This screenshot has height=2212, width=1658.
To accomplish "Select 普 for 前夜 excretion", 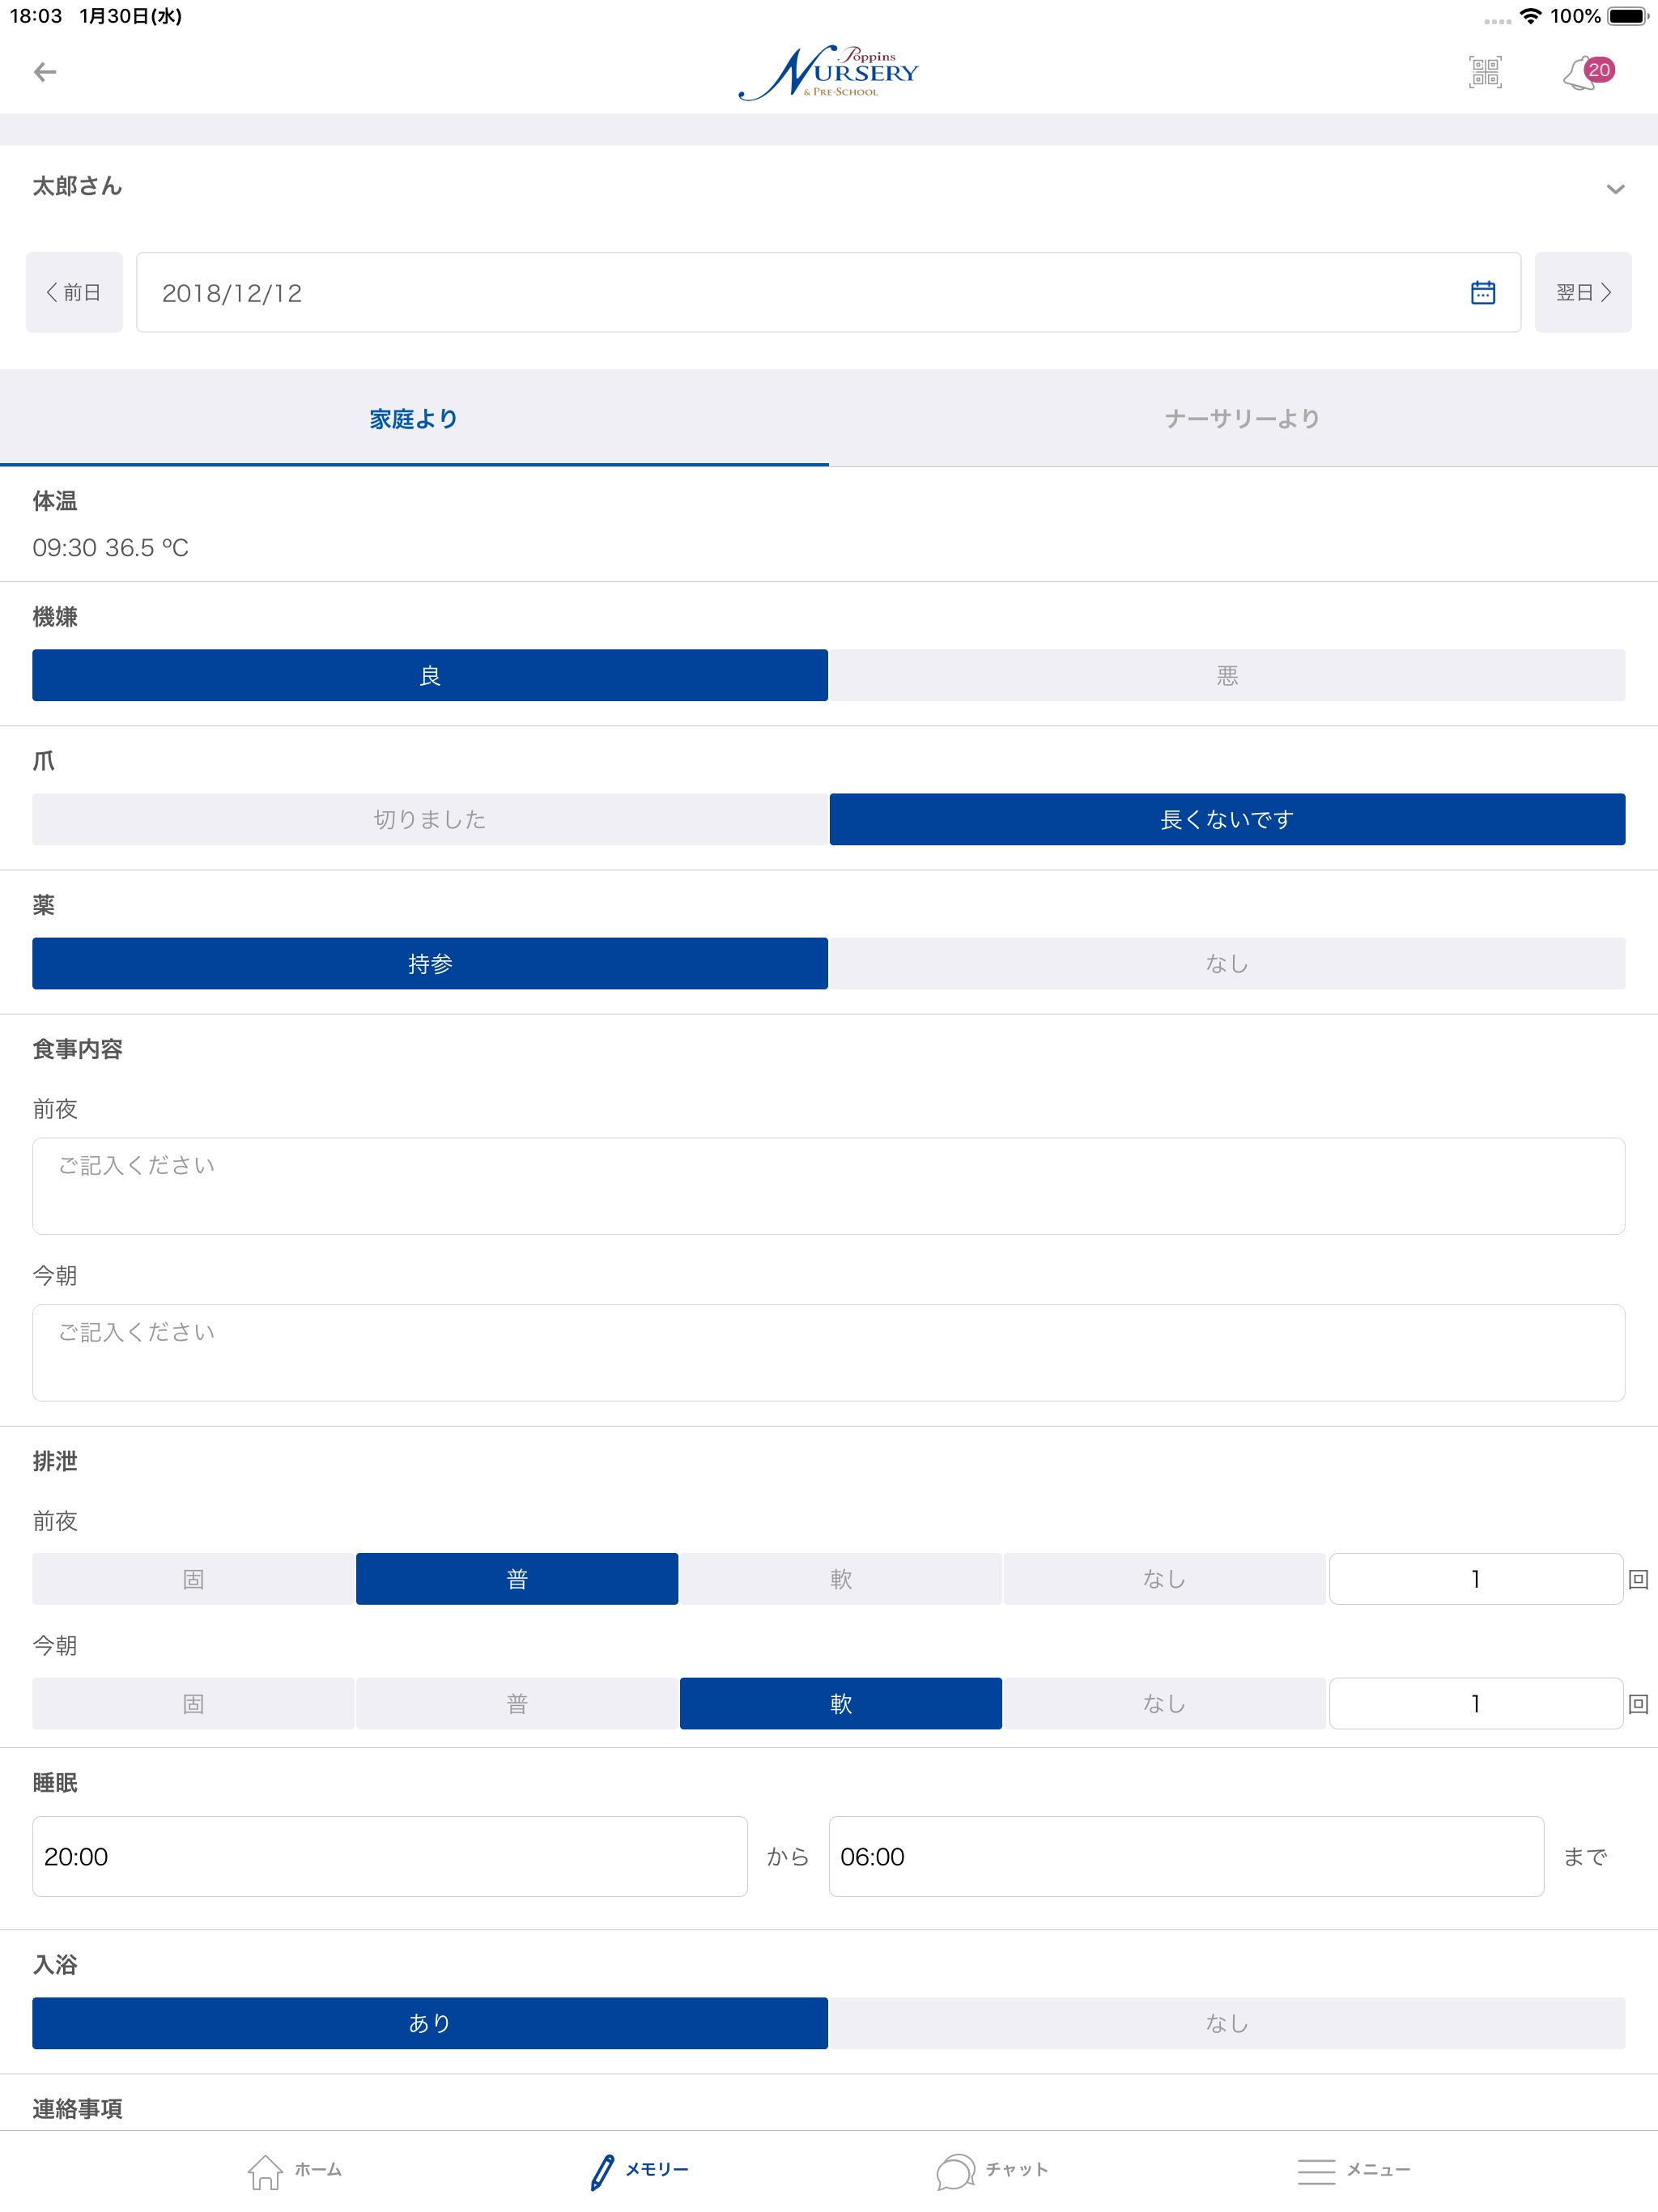I will click(x=517, y=1579).
